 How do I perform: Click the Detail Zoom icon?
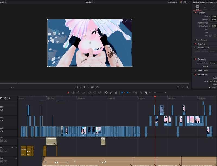pos(141,93)
